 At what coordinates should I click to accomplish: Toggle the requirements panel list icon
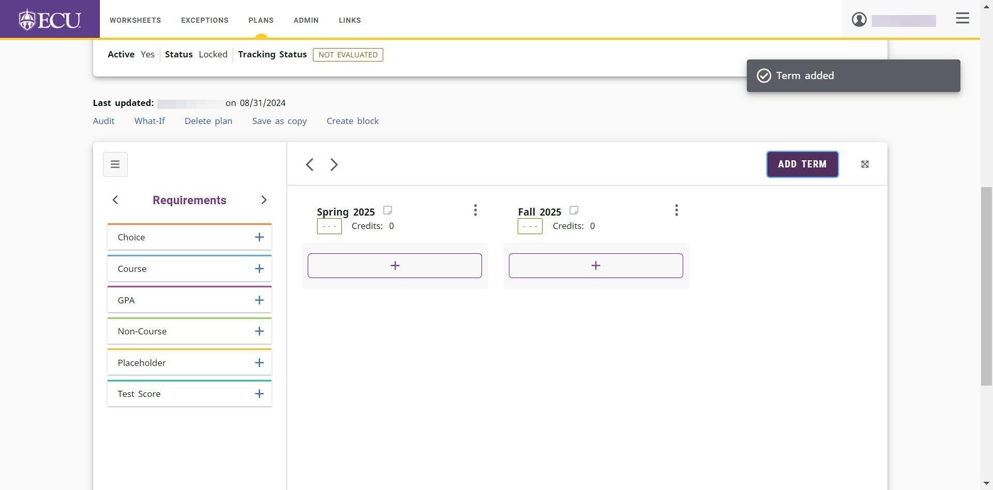[x=115, y=164]
